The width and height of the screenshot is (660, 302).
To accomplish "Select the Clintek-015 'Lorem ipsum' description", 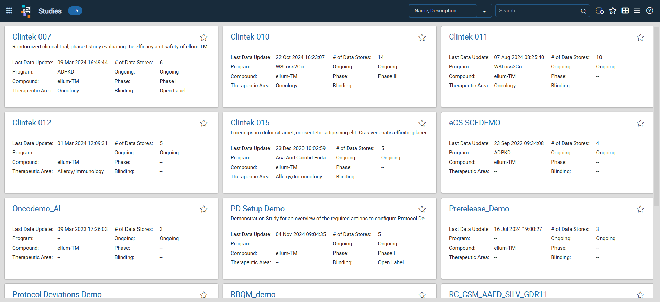I will click(330, 133).
